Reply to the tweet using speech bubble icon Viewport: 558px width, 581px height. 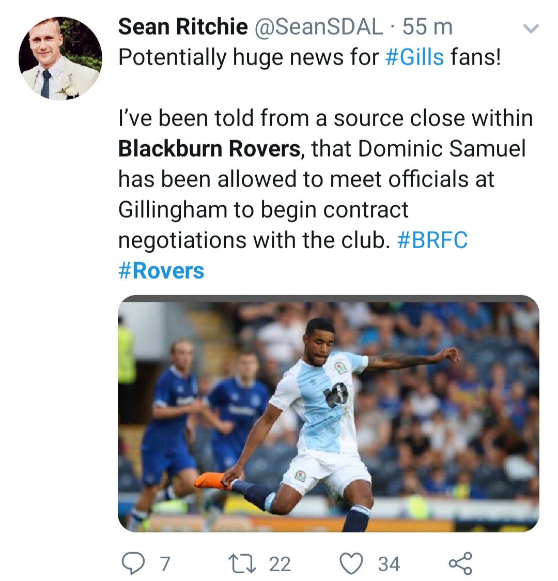tap(133, 563)
